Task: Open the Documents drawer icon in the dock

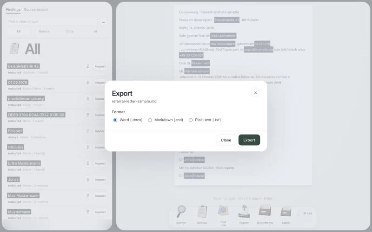Action: point(265,211)
